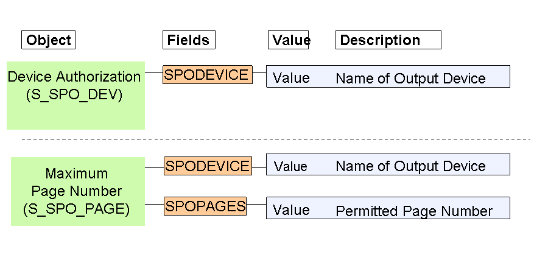
Task: Click Value text in Device Authorization row
Action: [x=291, y=78]
